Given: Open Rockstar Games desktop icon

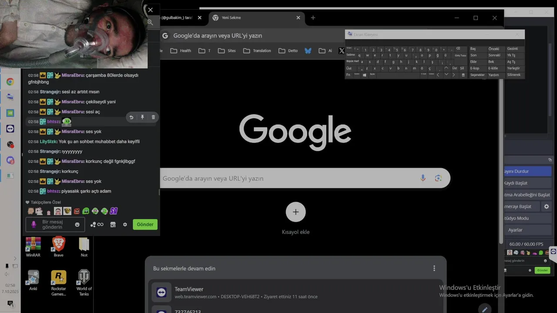Looking at the screenshot, I should point(58,283).
